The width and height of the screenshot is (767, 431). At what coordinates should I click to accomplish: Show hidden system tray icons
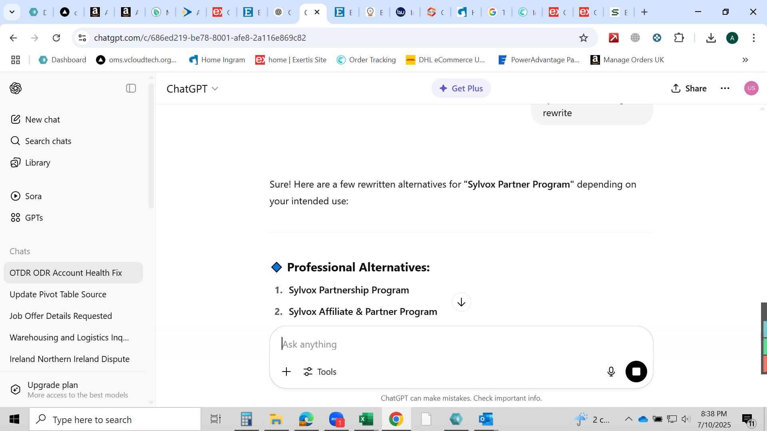[628, 419]
